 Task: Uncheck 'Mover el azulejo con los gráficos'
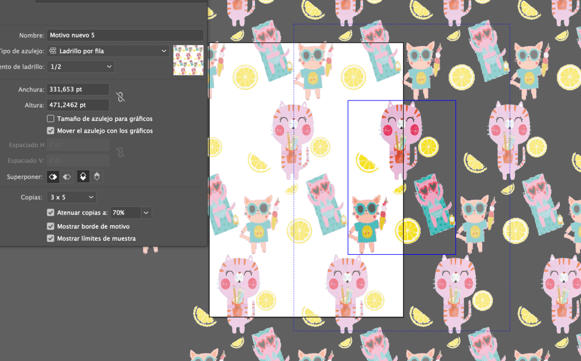[51, 131]
